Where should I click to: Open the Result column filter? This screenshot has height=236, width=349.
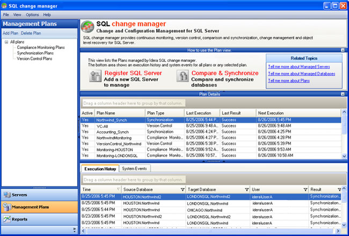(x=339, y=190)
